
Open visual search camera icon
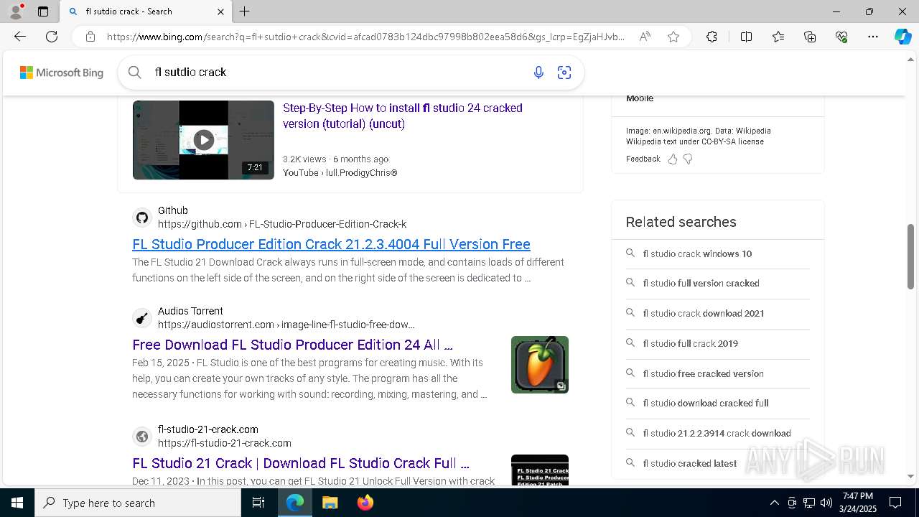pos(564,72)
